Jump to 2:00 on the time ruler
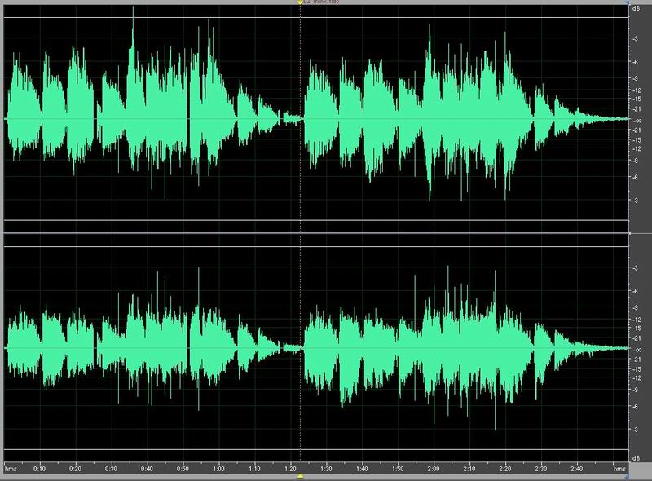The width and height of the screenshot is (652, 481). [434, 469]
